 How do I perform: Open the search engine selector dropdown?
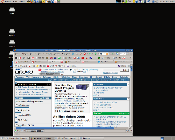[x=117, y=54]
